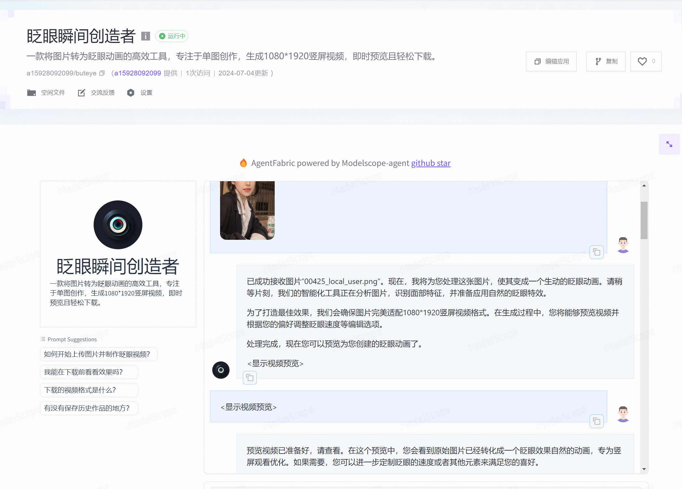Screen dimensions: 682x489
Task: Click the user avatar beside the image message
Action: click(x=623, y=245)
